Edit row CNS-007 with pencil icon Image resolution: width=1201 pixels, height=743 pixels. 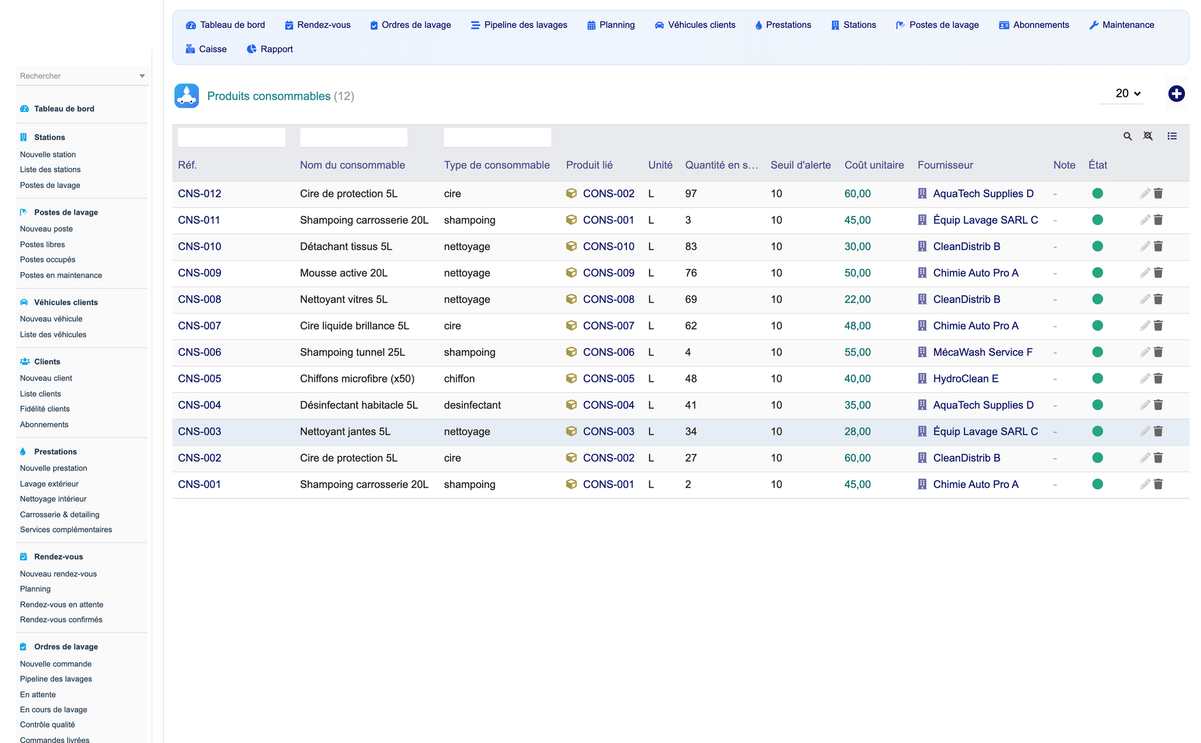coord(1145,326)
